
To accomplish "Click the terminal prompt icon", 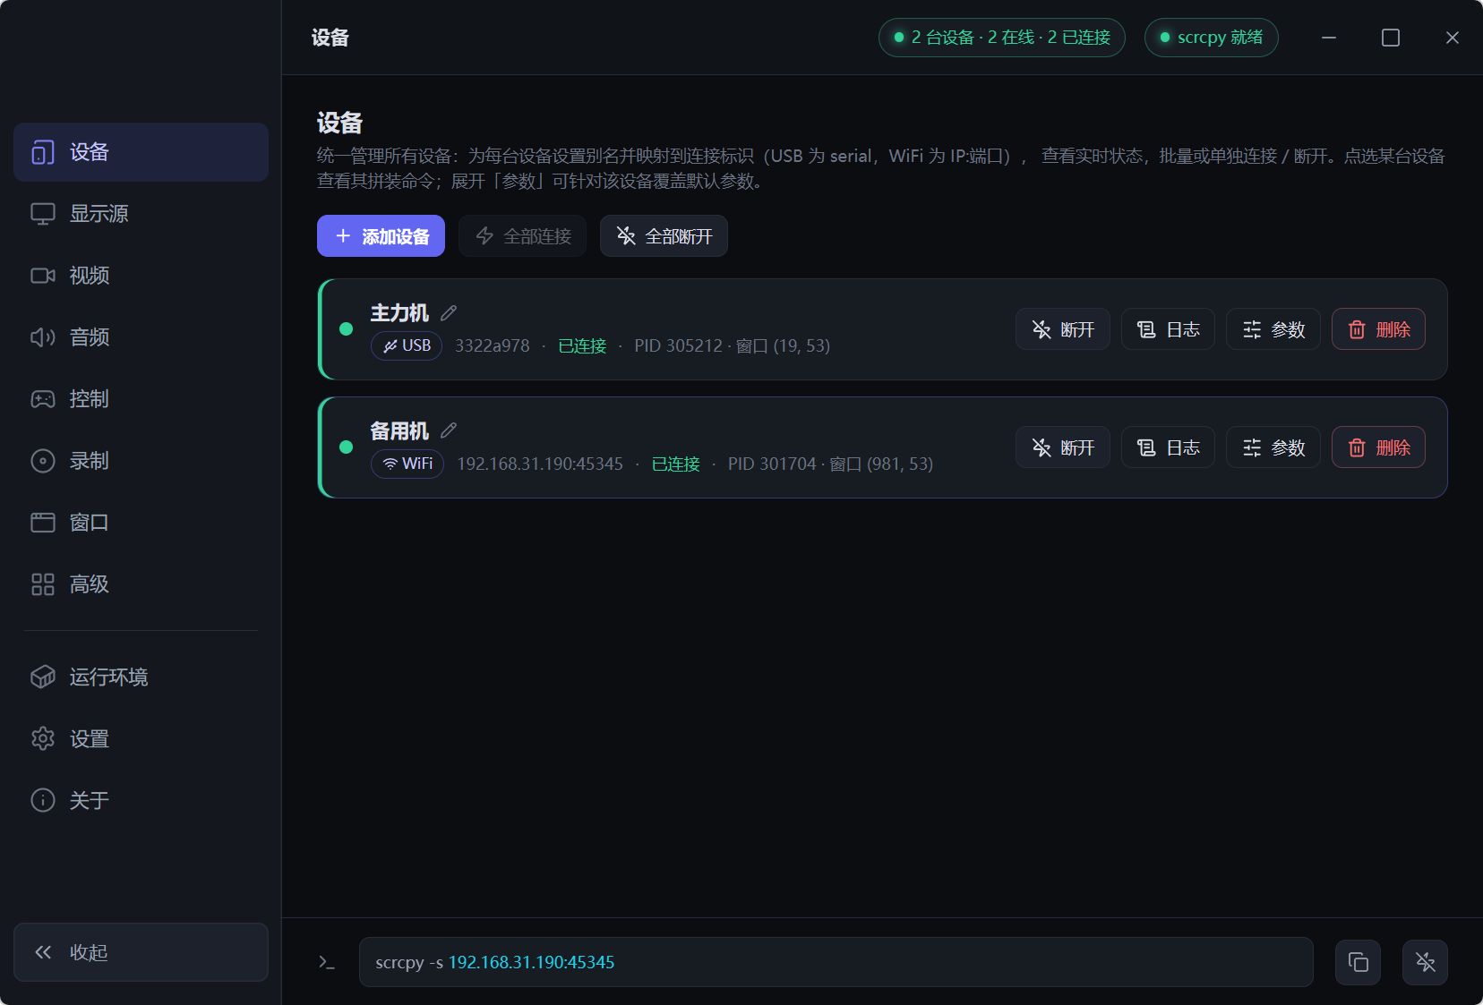I will [x=327, y=962].
